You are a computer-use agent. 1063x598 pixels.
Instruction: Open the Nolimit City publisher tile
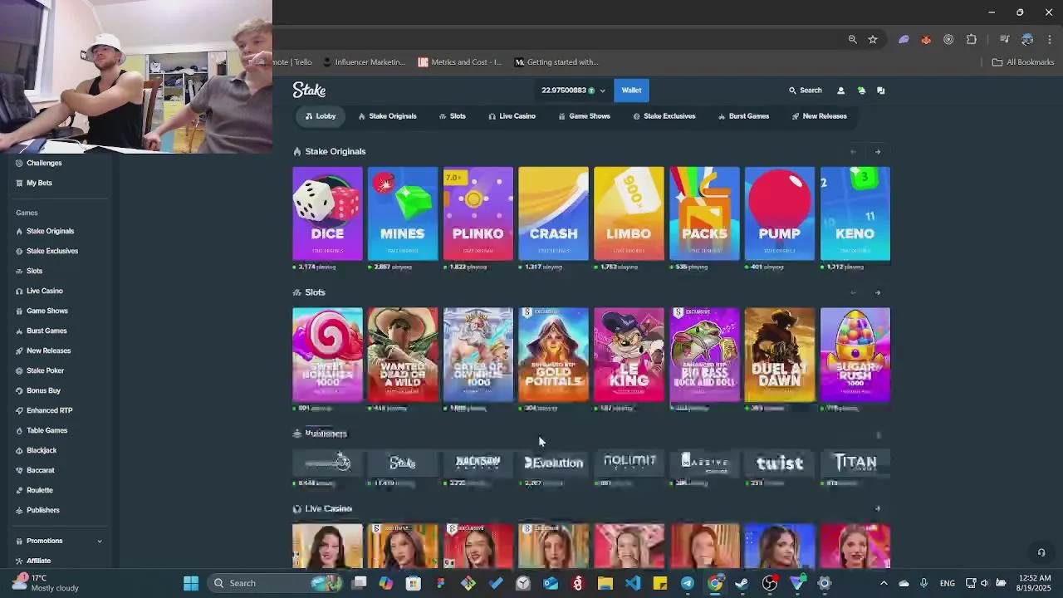(629, 463)
